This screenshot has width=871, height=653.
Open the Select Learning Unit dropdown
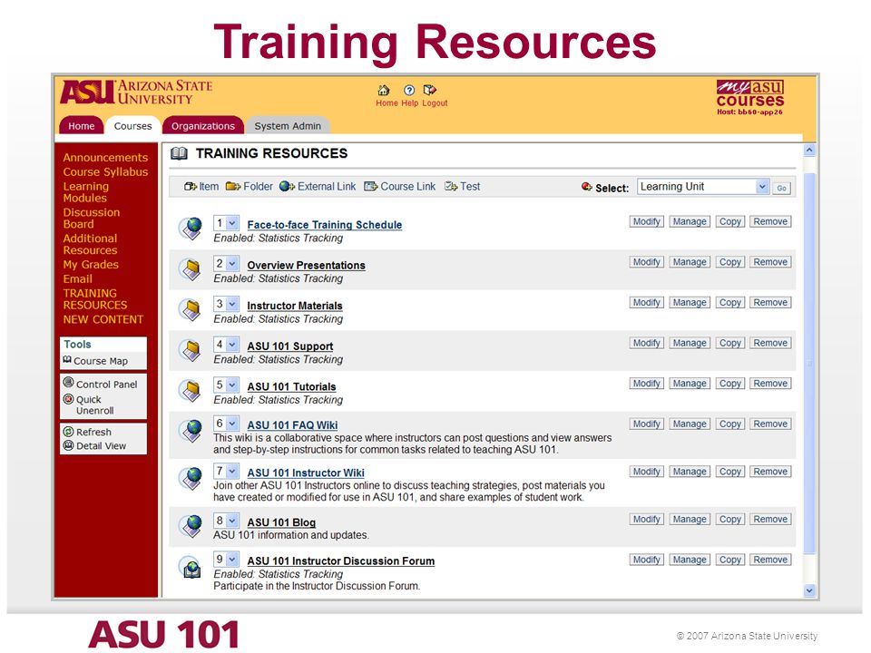(x=702, y=187)
